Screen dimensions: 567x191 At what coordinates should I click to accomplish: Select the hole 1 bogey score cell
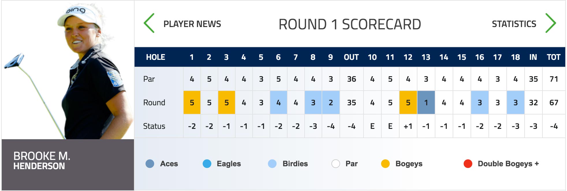192,103
